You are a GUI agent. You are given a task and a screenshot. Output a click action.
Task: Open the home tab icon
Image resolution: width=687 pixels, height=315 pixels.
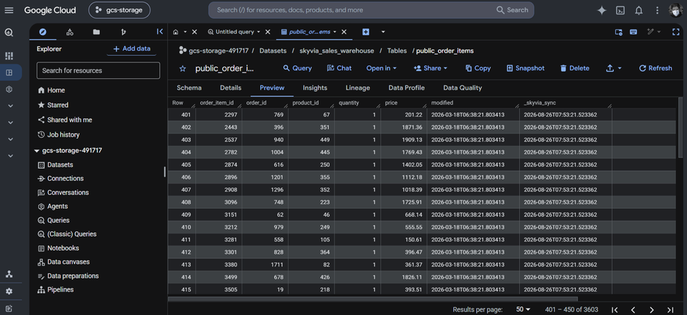pyautogui.click(x=176, y=32)
